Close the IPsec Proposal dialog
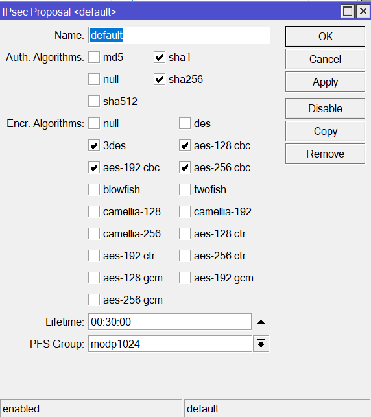Viewport: 371px width, 417px height. click(363, 12)
